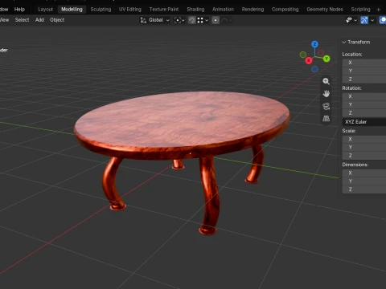
Task: Click Scale Z field
Action: coord(364,156)
